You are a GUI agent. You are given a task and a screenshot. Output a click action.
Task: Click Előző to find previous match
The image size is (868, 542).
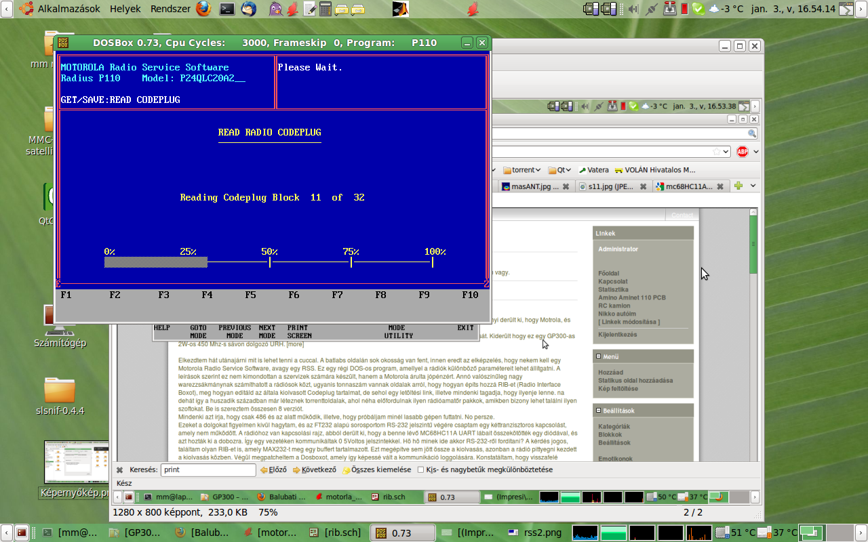[x=274, y=470]
